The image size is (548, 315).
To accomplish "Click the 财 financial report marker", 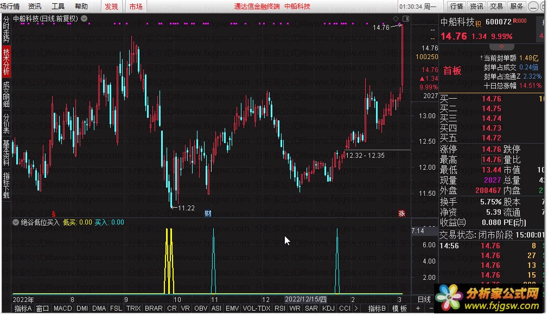I will (208, 214).
